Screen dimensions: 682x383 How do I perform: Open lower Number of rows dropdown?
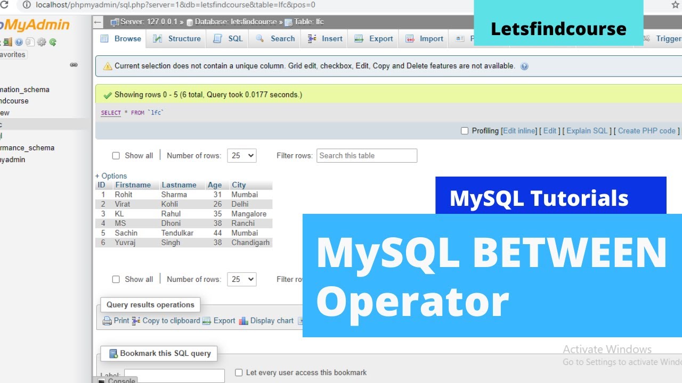(242, 279)
